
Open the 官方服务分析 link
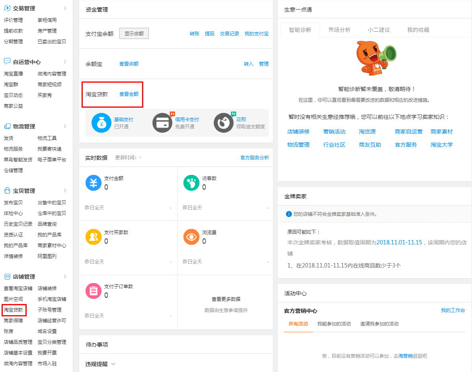click(x=254, y=157)
